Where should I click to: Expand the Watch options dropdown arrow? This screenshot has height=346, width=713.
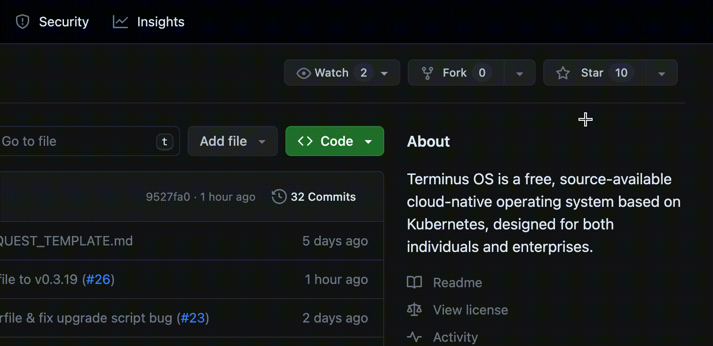point(384,73)
